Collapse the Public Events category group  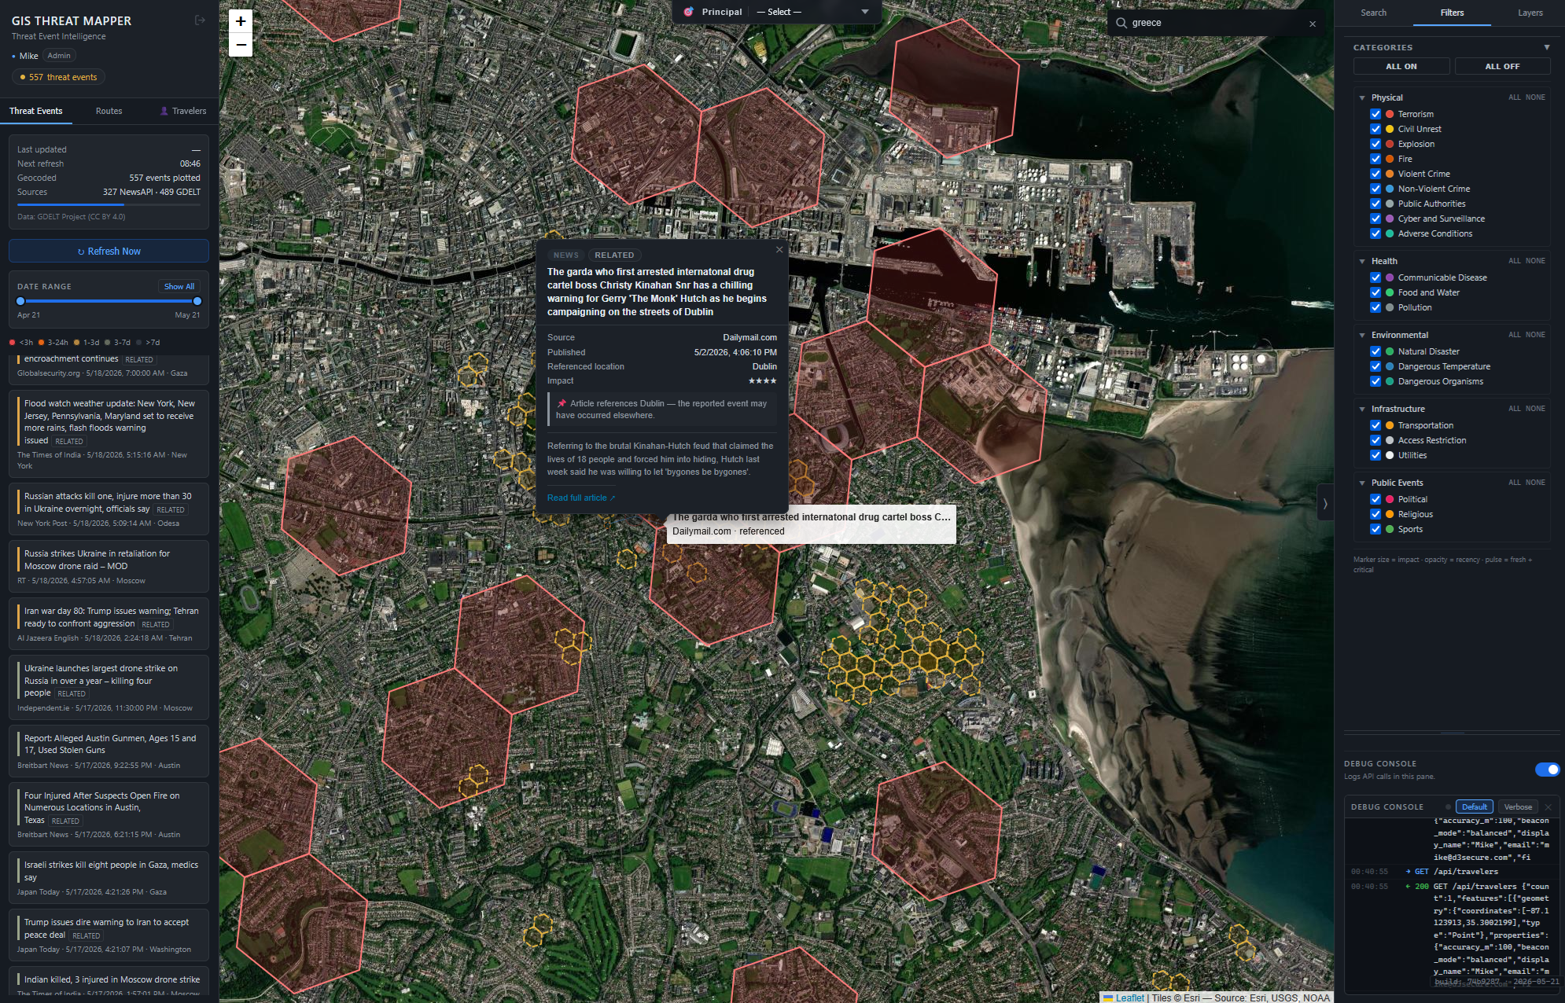[x=1362, y=483]
